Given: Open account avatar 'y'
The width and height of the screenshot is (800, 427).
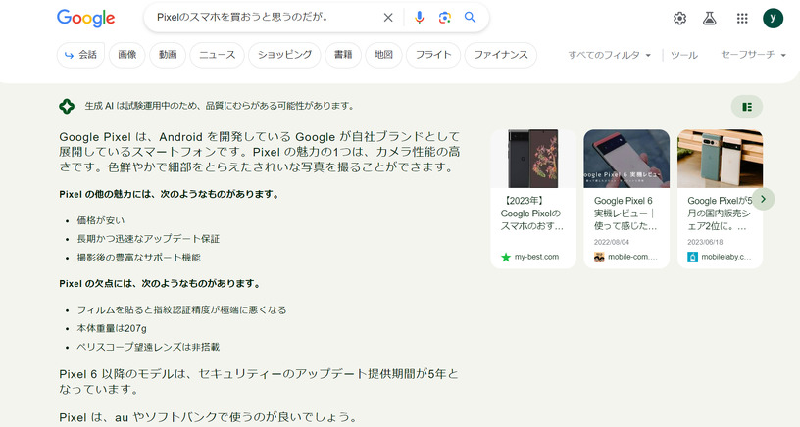Looking at the screenshot, I should pos(773,19).
